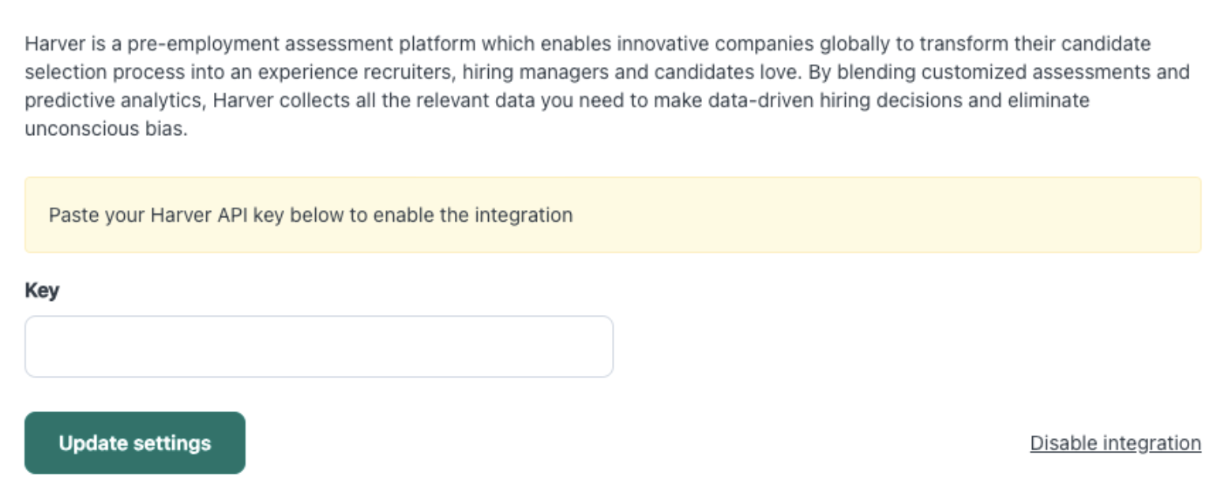
Task: Click the Update settings button
Action: [x=135, y=443]
